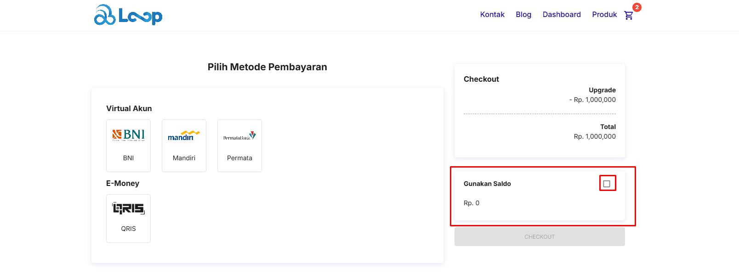Open the shopping cart icon
This screenshot has width=739, height=275.
629,15
